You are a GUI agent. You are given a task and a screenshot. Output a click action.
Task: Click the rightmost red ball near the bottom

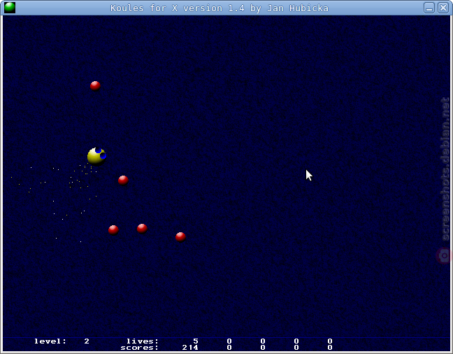(x=180, y=237)
